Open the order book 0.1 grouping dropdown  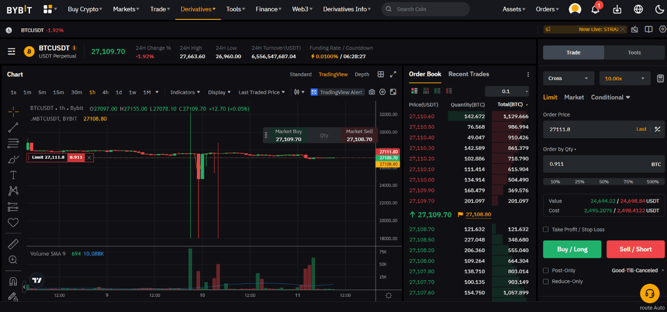pos(506,91)
